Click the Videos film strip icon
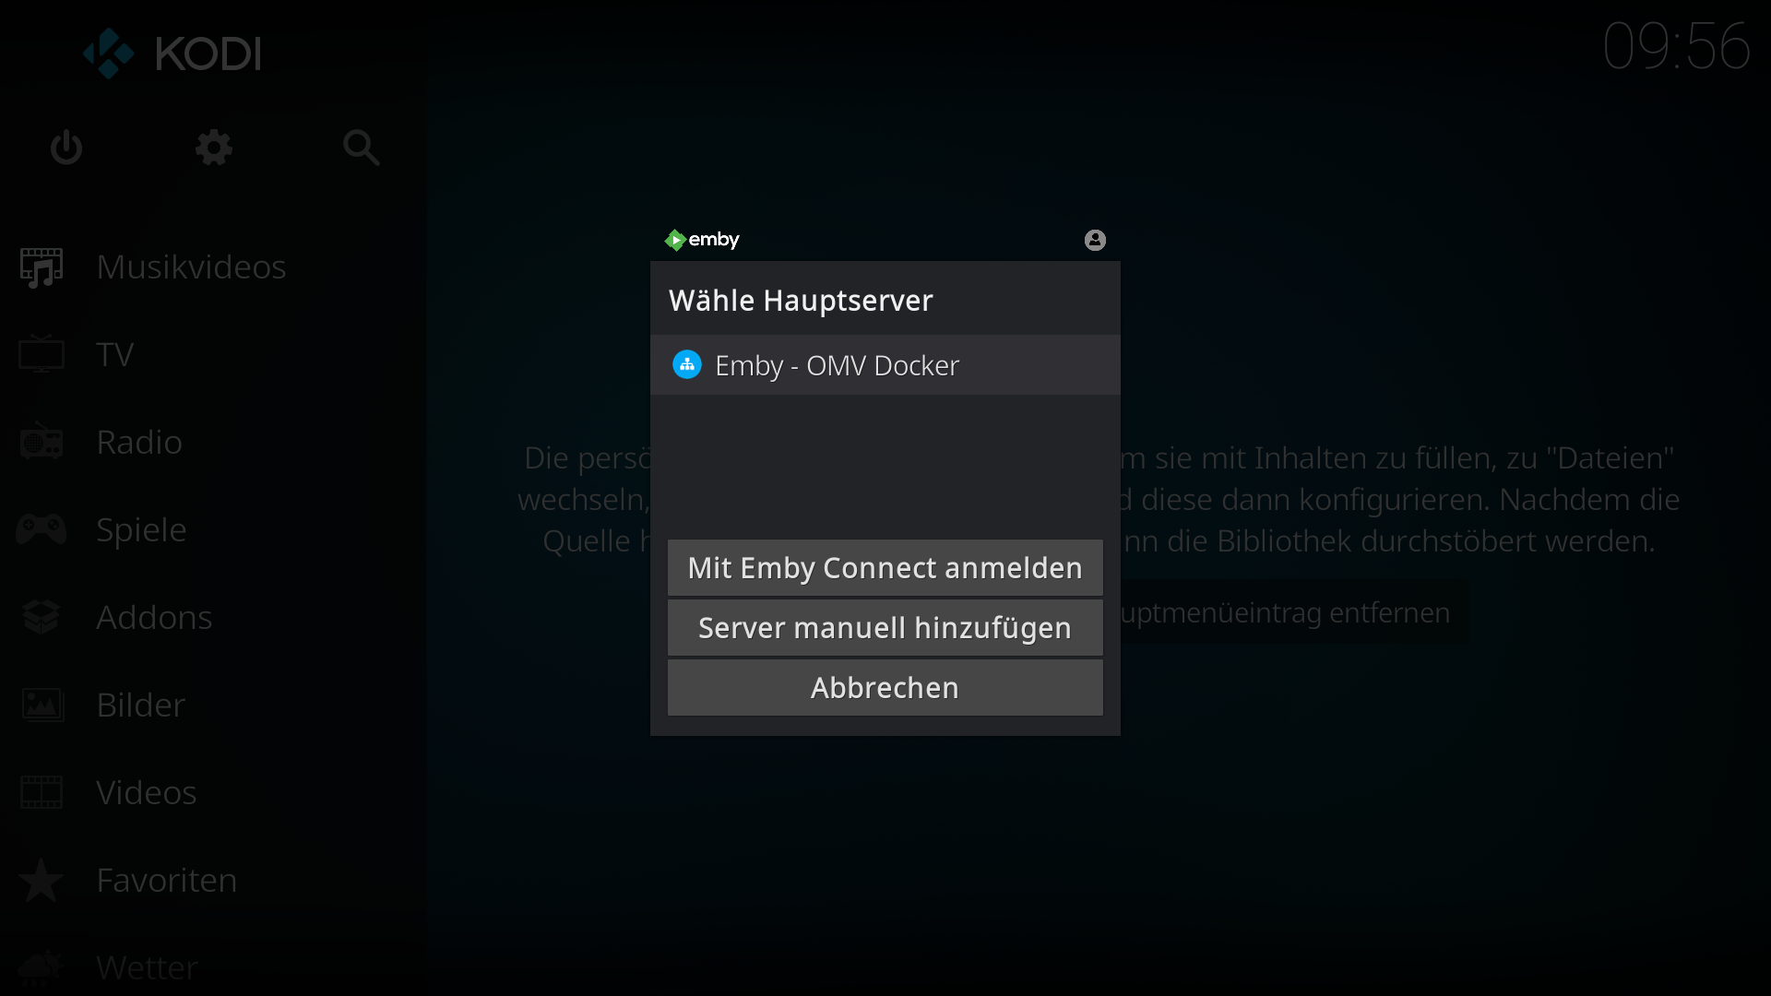The image size is (1771, 996). (x=42, y=792)
